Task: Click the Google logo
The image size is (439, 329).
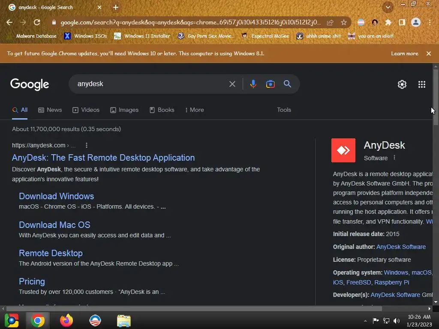Action: tap(30, 84)
